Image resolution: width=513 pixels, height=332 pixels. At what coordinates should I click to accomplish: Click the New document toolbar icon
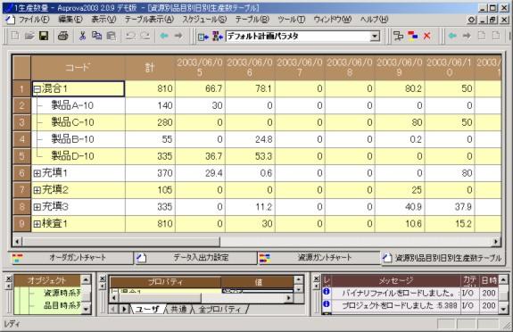[x=15, y=36]
